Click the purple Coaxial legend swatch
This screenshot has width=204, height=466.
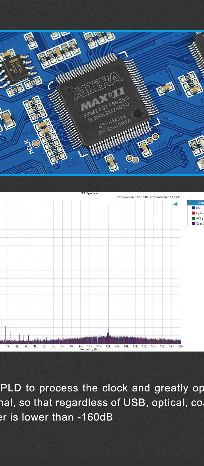(x=194, y=224)
